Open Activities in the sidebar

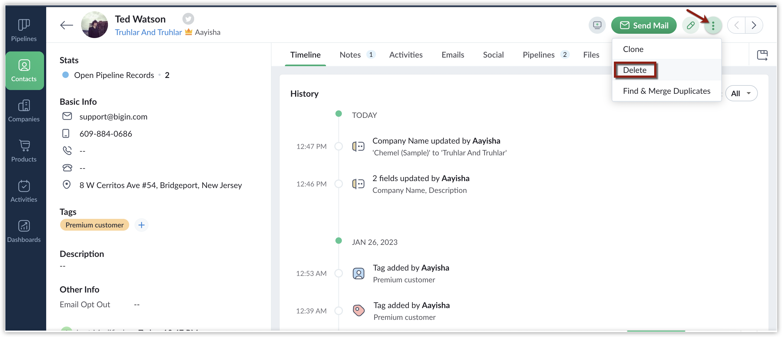(24, 191)
